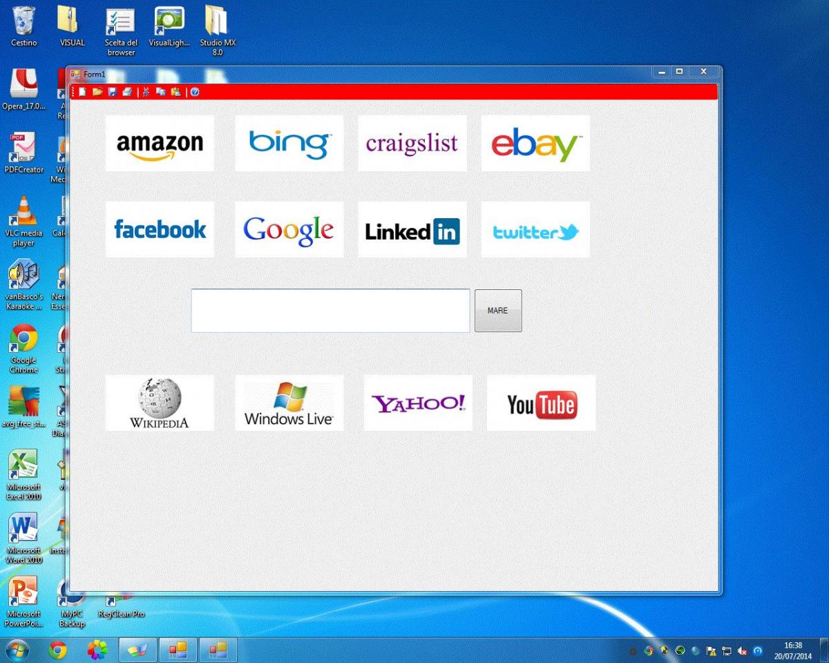Open the Twitter logo tile
829x663 pixels.
tap(535, 229)
